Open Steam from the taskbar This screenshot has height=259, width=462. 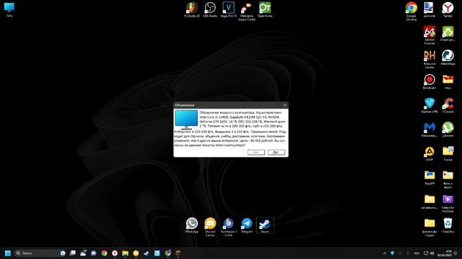[x=147, y=253]
